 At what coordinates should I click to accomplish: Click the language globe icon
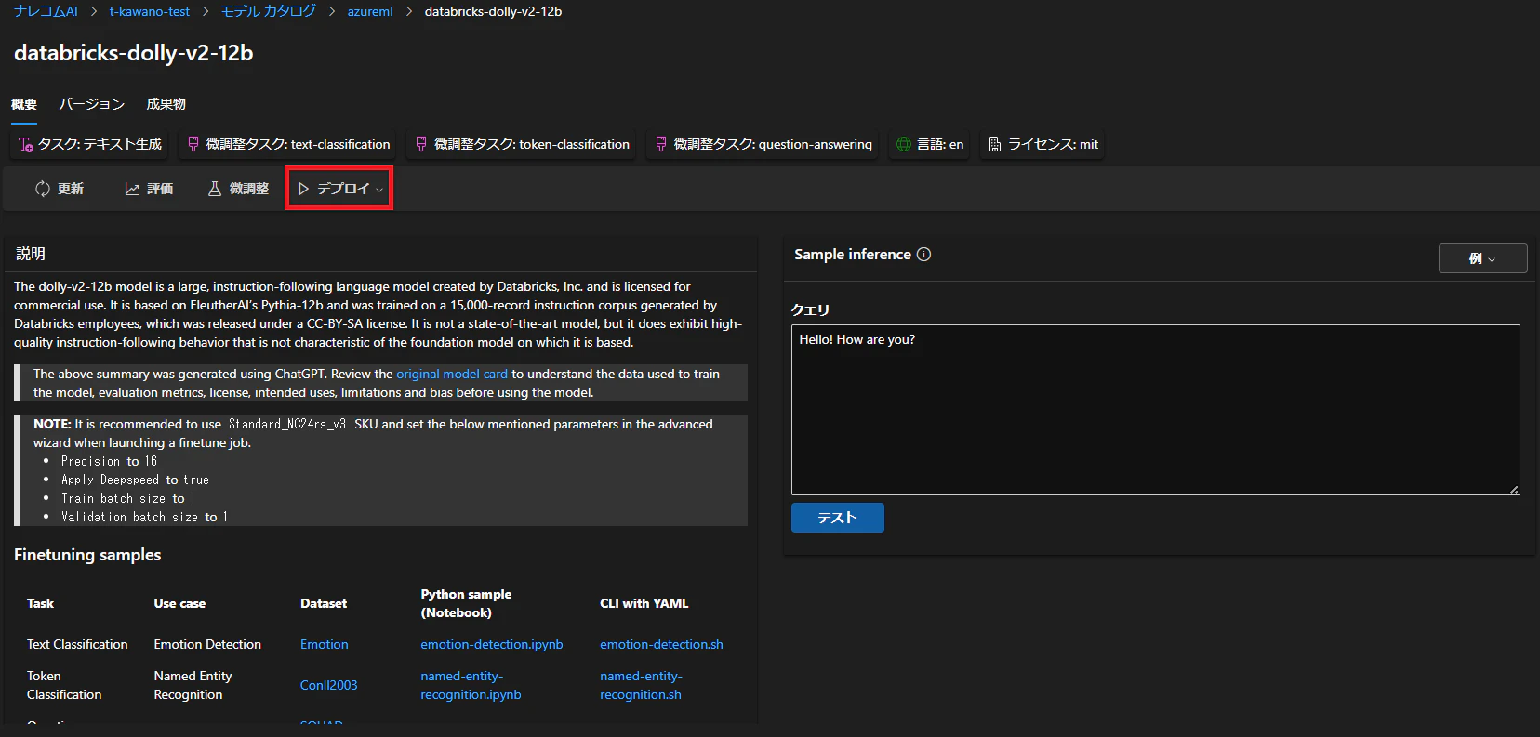(x=904, y=144)
